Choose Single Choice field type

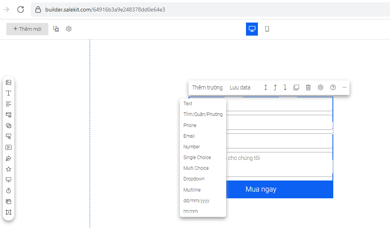(197, 158)
